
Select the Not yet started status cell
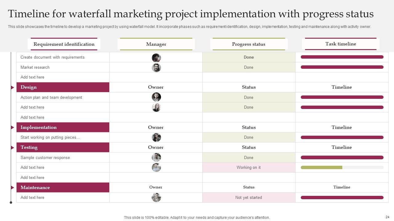(249, 198)
